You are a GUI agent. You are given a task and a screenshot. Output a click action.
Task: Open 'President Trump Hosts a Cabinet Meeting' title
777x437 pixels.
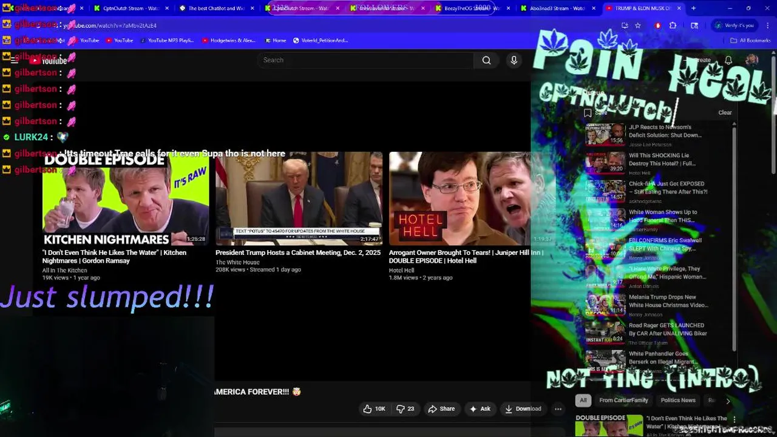coord(298,252)
